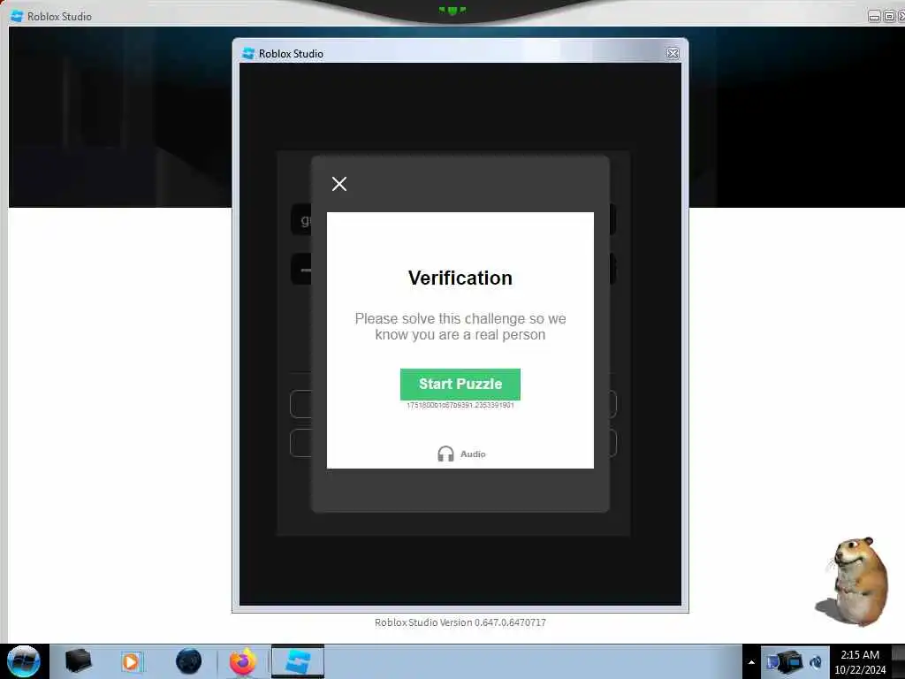This screenshot has height=679, width=905.
Task: Click the Roblox Studio icon in the dialog title bar
Action: (x=248, y=53)
